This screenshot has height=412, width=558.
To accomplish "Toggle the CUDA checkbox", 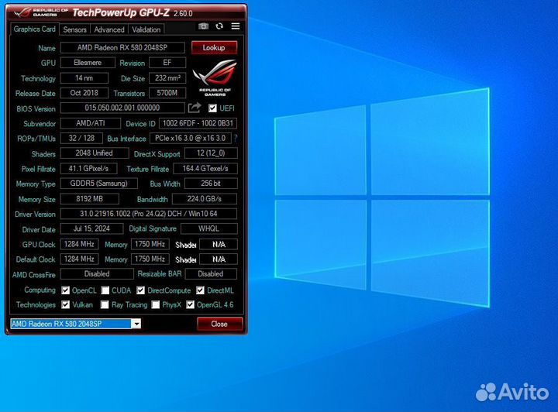I will [x=105, y=290].
